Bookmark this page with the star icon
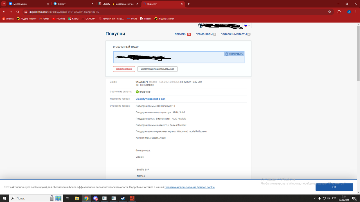 coord(330,12)
